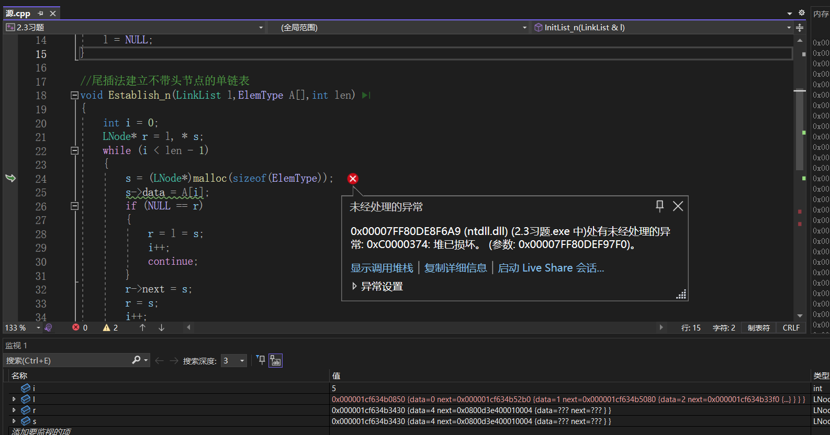
Task: Click the 行: 15 line indicator
Action: pos(691,328)
